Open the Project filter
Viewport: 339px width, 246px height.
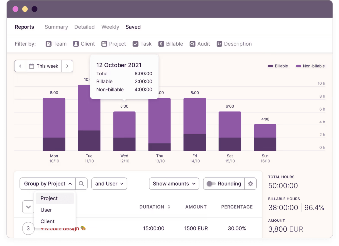click(x=114, y=44)
